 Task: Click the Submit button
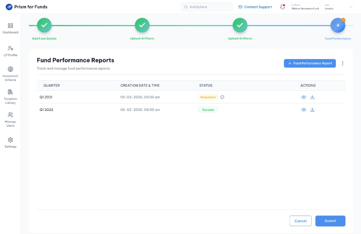(330, 221)
